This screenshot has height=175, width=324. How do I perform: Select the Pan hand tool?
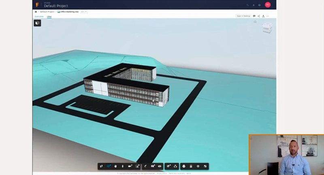(x=115, y=166)
